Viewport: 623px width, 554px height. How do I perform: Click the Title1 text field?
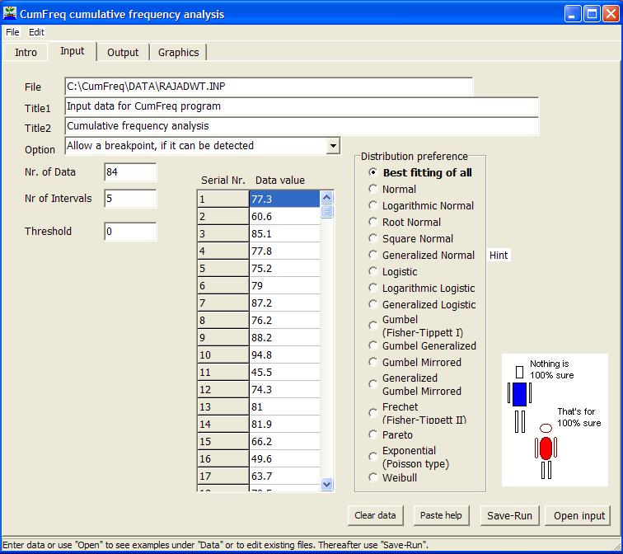pyautogui.click(x=302, y=106)
